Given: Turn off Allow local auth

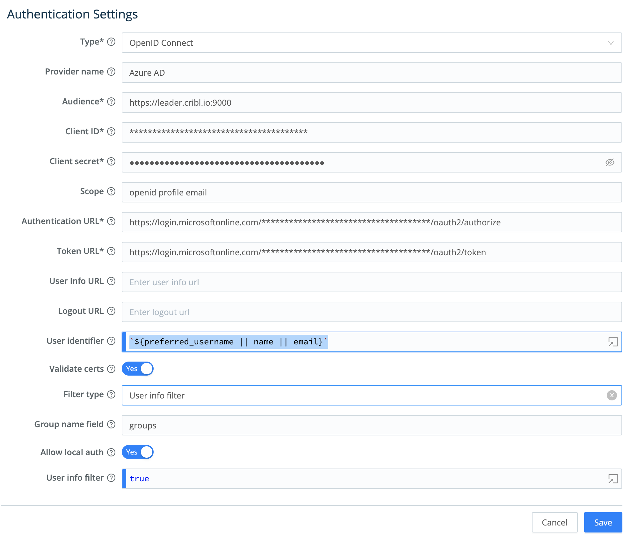Looking at the screenshot, I should 137,452.
